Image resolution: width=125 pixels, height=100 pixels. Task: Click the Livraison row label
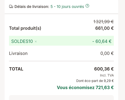tap(18, 53)
